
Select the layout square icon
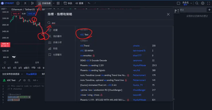[178, 3]
